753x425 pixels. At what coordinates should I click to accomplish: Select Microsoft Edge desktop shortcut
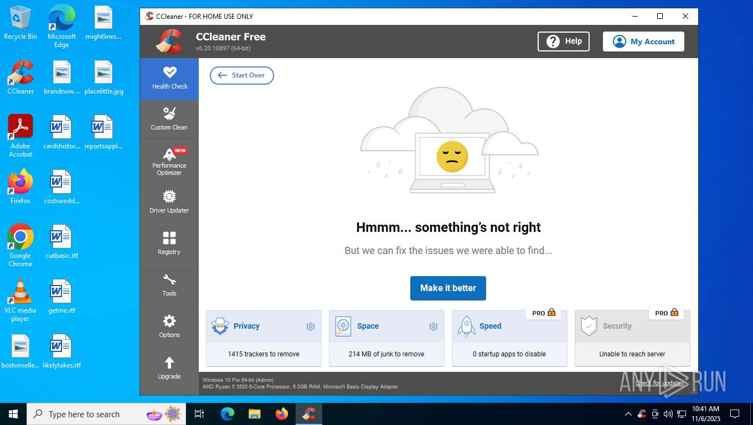point(61,27)
